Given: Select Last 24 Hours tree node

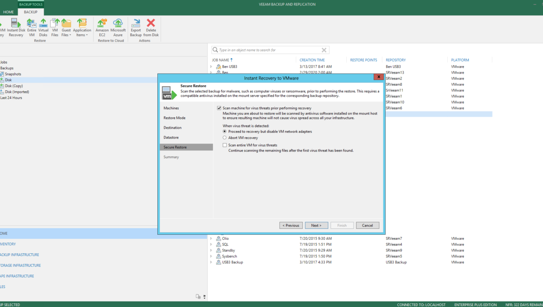Looking at the screenshot, I should point(11,98).
